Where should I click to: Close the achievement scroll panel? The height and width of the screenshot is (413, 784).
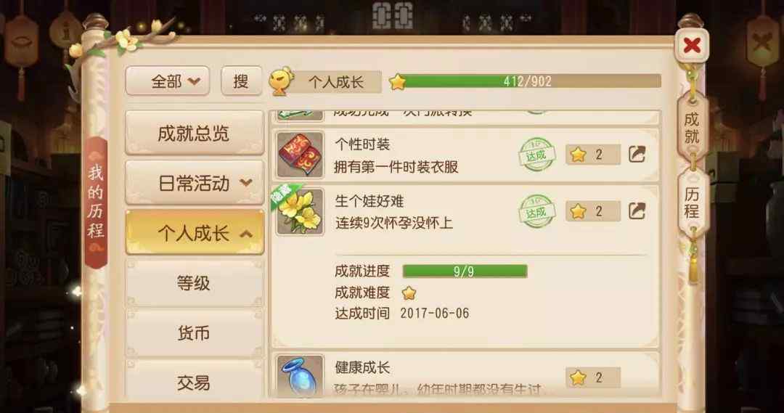[692, 46]
